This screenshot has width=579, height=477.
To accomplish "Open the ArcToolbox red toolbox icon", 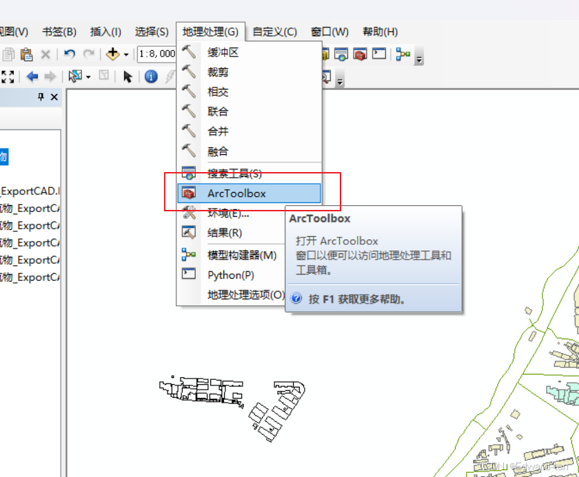I will click(x=360, y=54).
